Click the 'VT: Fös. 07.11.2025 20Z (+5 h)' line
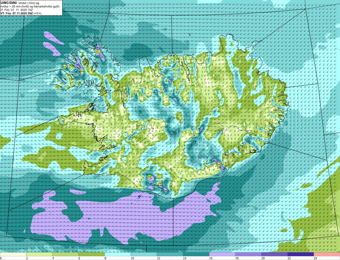The width and height of the screenshot is (340, 260). point(21,13)
